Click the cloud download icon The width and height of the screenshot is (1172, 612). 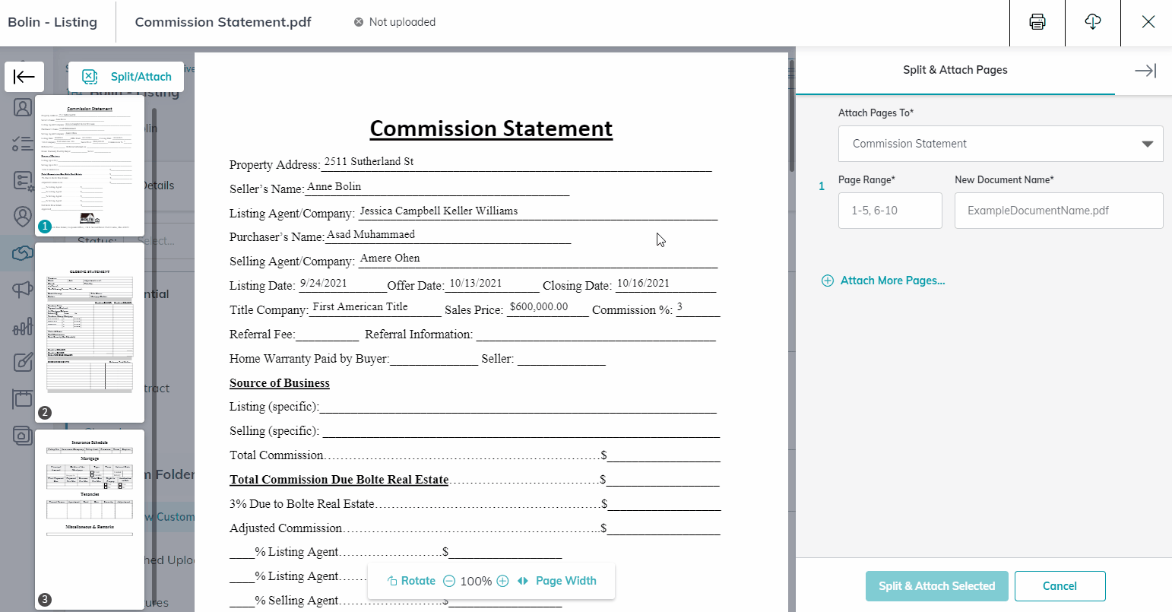[1093, 22]
